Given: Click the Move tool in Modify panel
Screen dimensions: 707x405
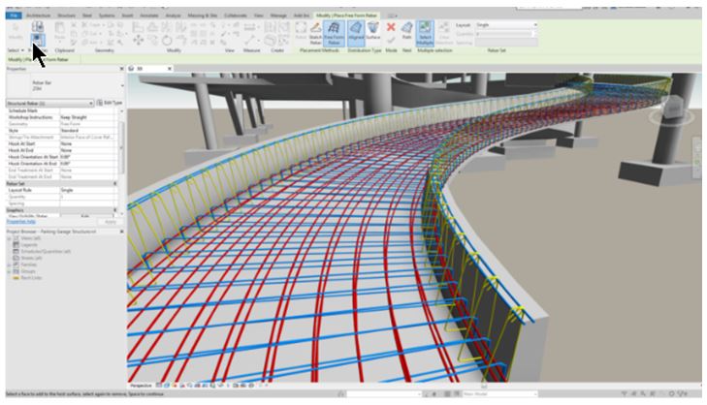Looking at the screenshot, I should tap(138, 41).
